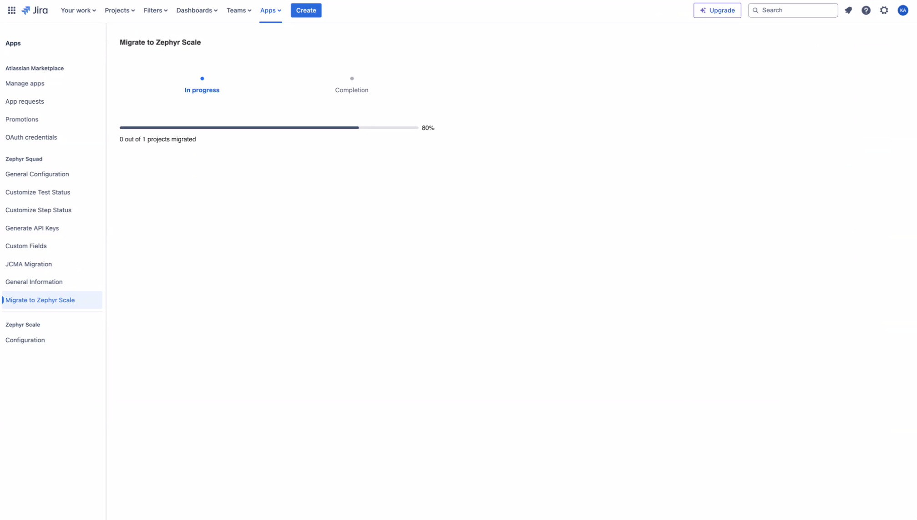
Task: Expand the Projects dropdown
Action: [120, 10]
